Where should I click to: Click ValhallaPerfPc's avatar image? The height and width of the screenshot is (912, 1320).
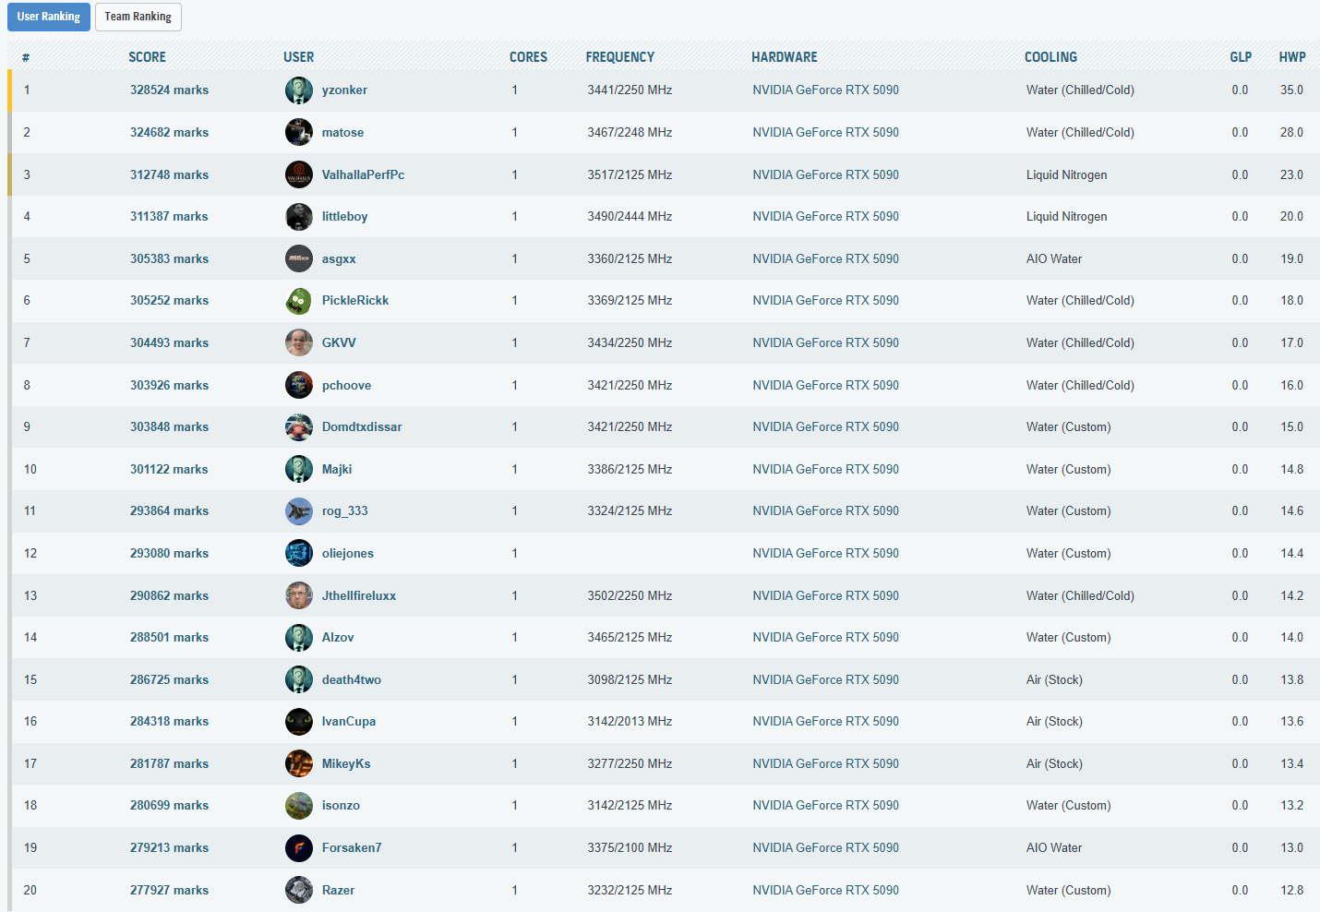[298, 174]
